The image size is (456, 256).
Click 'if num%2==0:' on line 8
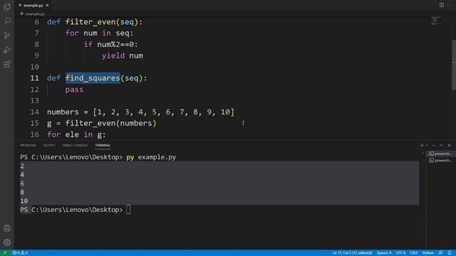click(111, 44)
